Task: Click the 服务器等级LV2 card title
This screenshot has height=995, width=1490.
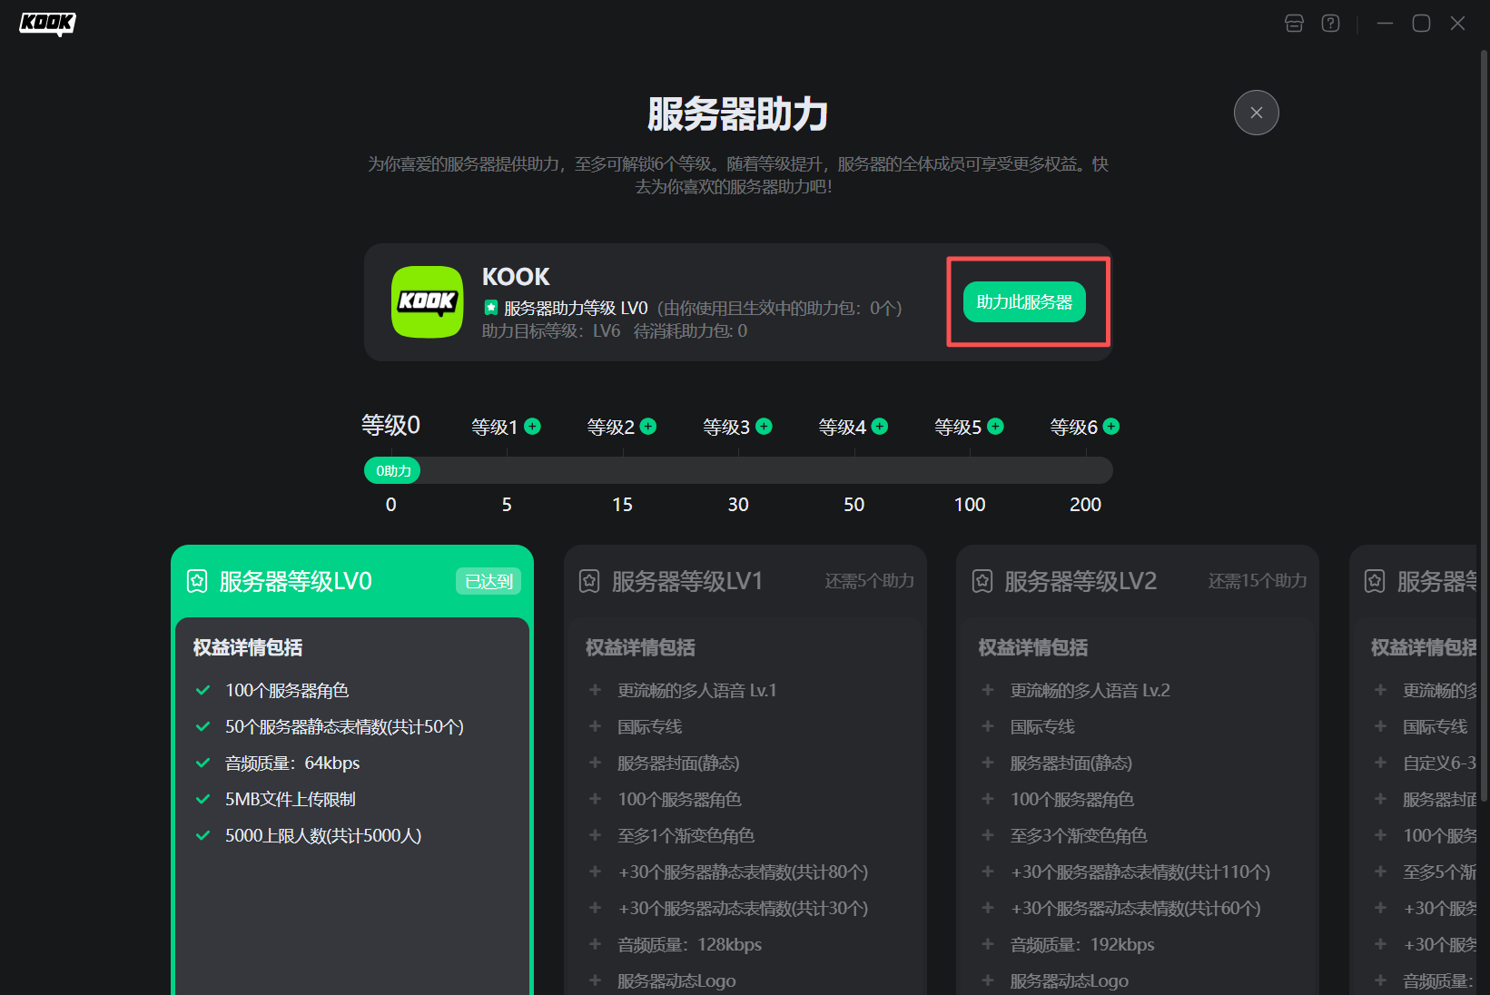Action: [1080, 581]
